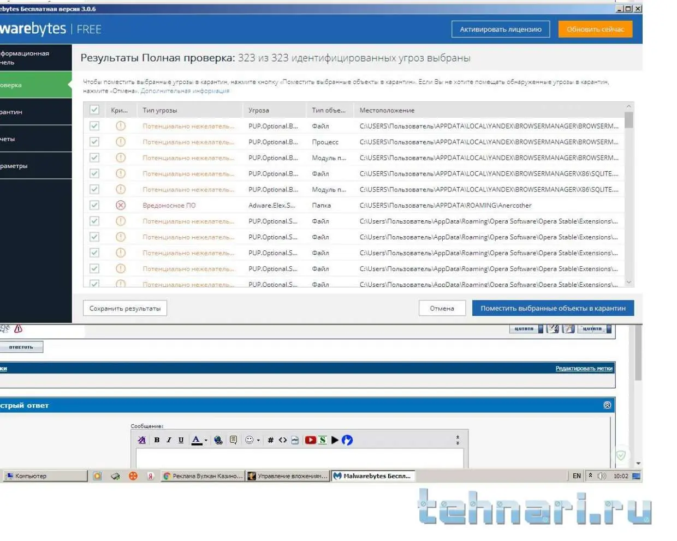Open the smiley picker dropdown arrow
677x541 pixels.
(258, 441)
